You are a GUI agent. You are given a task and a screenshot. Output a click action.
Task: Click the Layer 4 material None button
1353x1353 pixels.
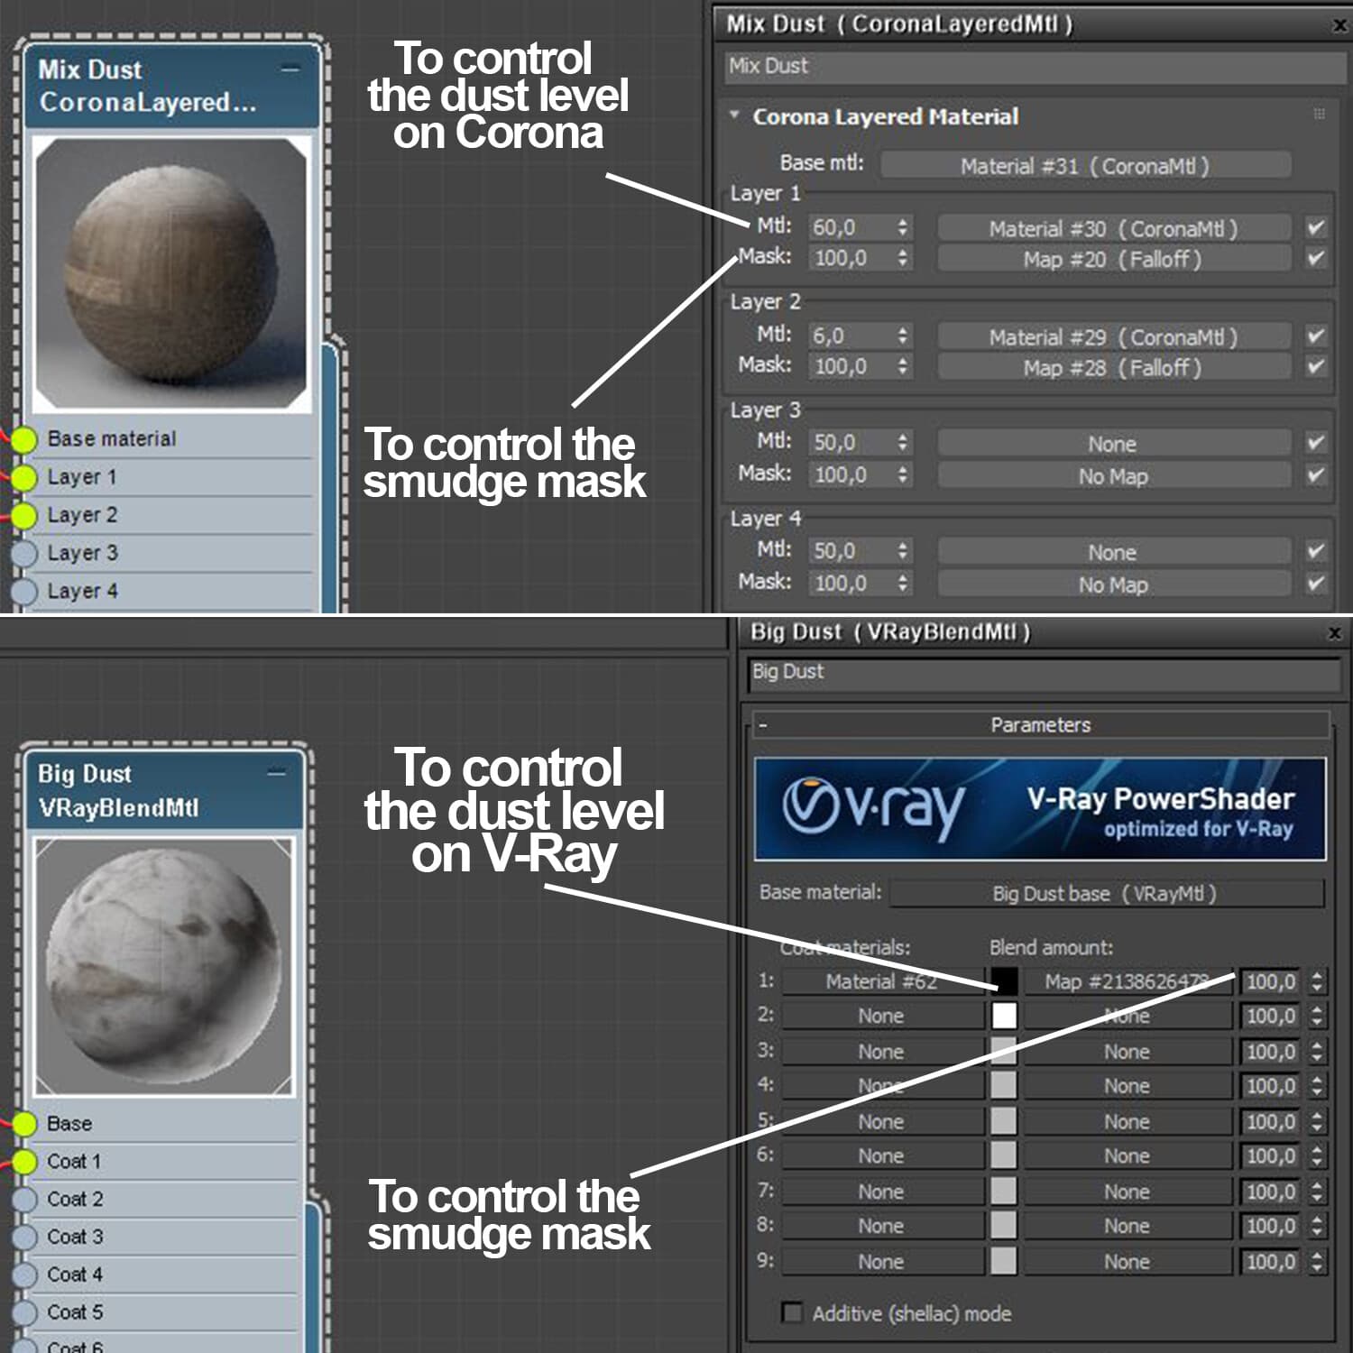(1113, 552)
